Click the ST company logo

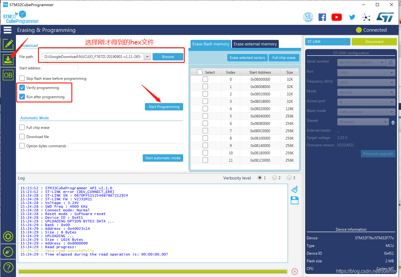pyautogui.click(x=385, y=17)
